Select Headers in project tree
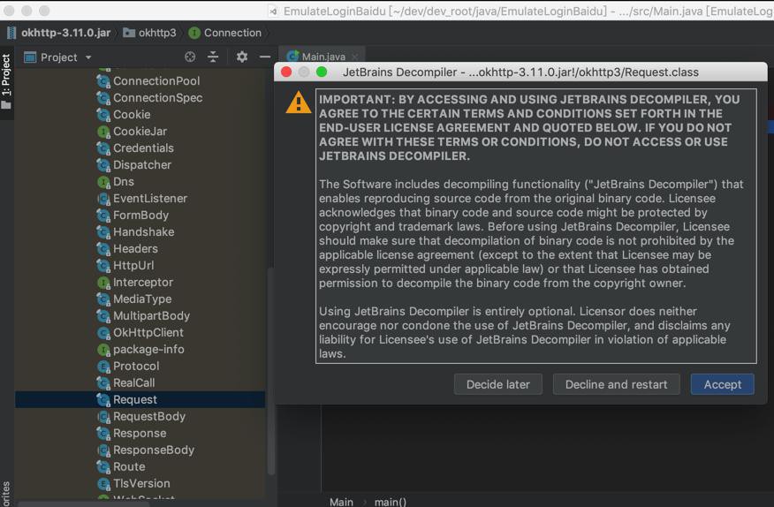774x507 pixels. [x=135, y=249]
